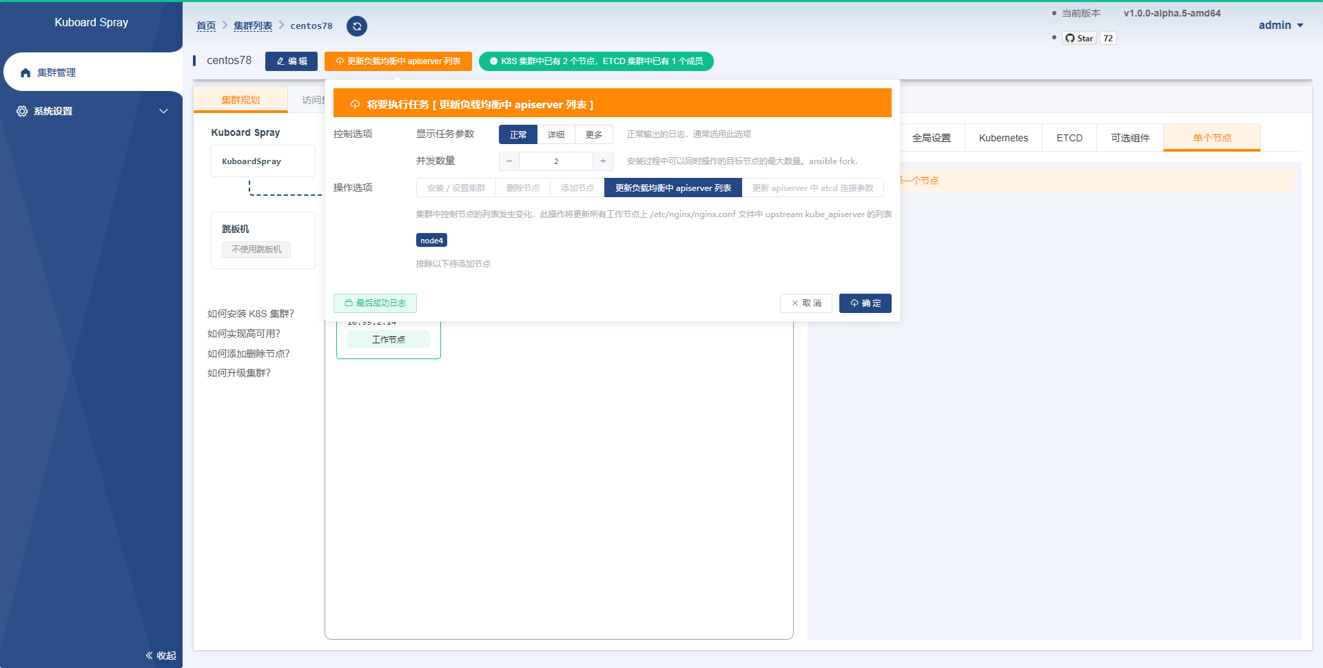The width and height of the screenshot is (1323, 668).
Task: Expand the 系统设置 sidebar chevron
Action: [x=163, y=111]
